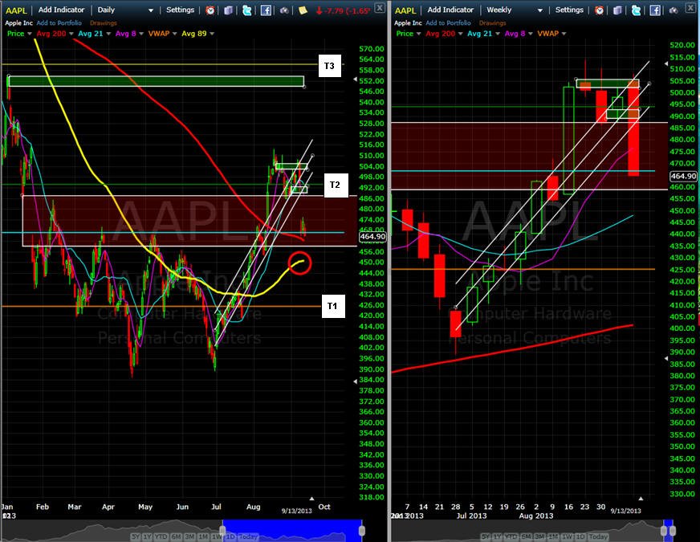
Task: Expand Avg 21 options in Daily chart
Action: [x=108, y=34]
